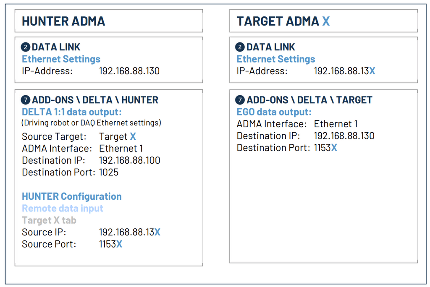Click the number 2 badge beside Hunter DATA LINK
The height and width of the screenshot is (287, 430).
(26, 47)
